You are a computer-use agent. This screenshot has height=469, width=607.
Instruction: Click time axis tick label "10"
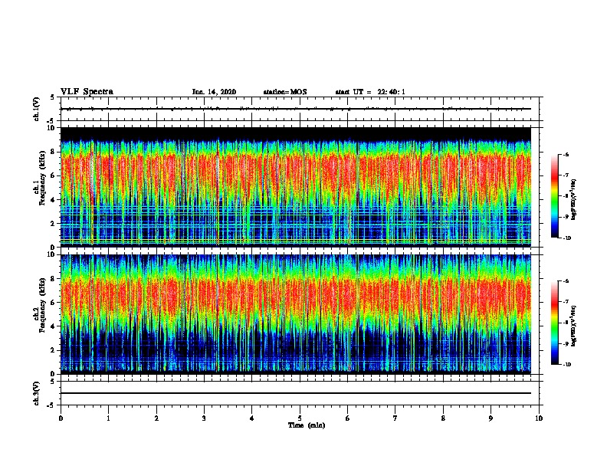[539, 418]
